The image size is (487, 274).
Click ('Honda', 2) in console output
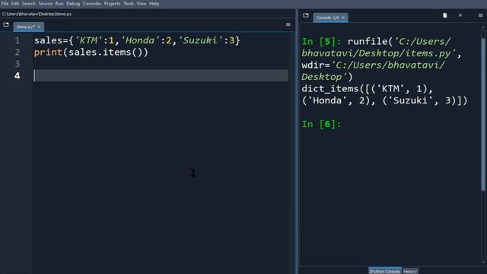click(x=336, y=100)
